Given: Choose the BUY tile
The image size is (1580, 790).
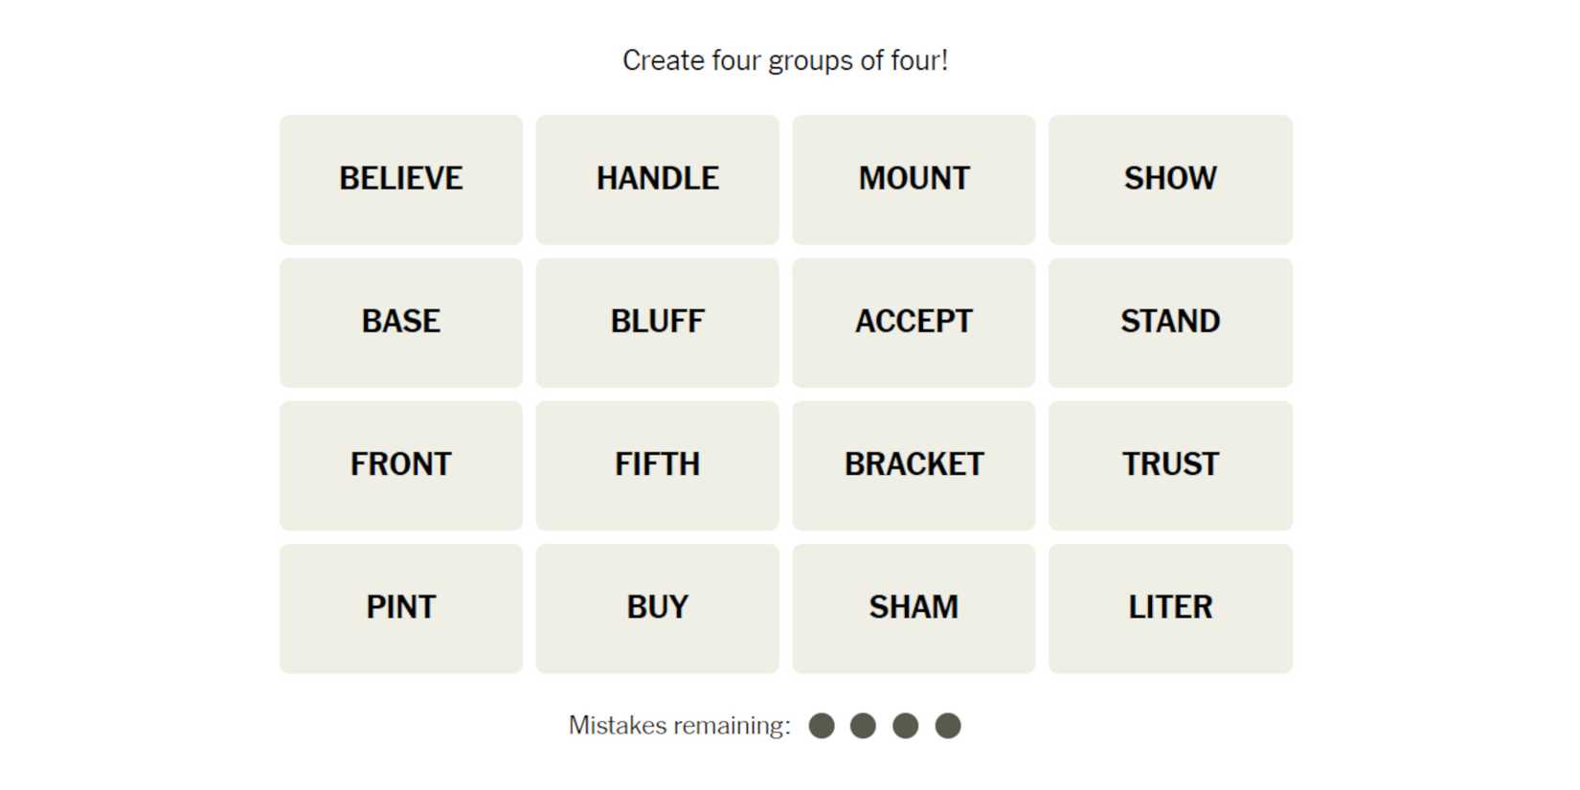Looking at the screenshot, I should point(657,608).
